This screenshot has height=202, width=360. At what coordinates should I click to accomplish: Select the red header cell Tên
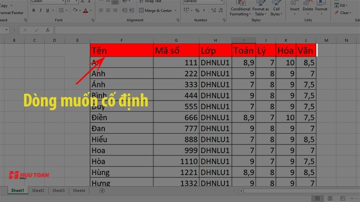coord(121,50)
